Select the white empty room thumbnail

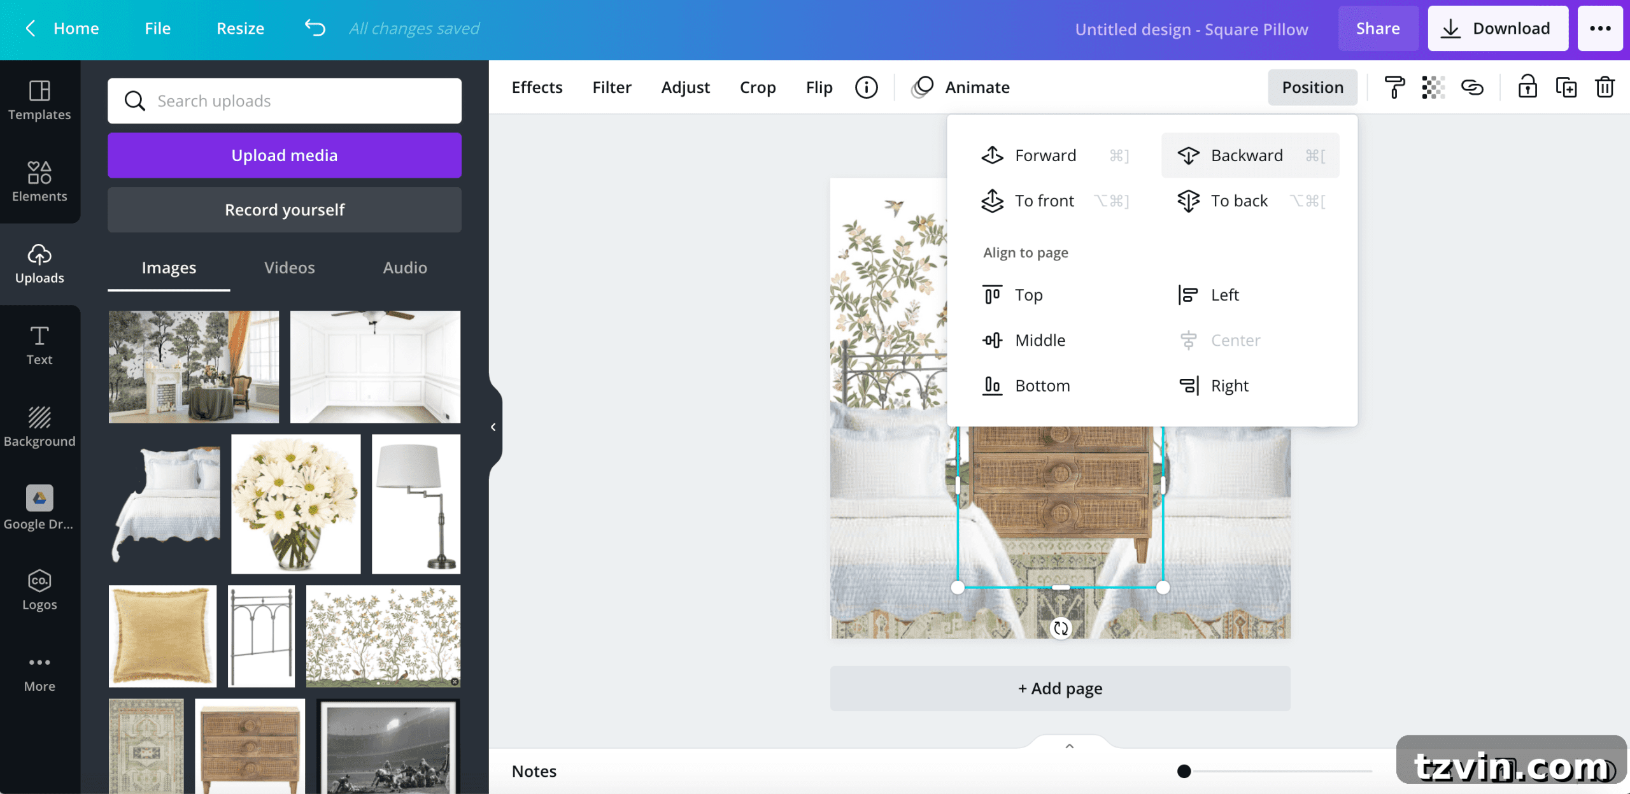(375, 367)
